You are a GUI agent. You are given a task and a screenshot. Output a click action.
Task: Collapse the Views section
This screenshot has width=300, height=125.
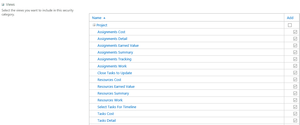[x=3, y=5]
